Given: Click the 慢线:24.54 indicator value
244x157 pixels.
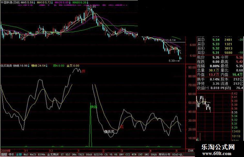Looking at the screenshot, I should pyautogui.click(x=38, y=66).
